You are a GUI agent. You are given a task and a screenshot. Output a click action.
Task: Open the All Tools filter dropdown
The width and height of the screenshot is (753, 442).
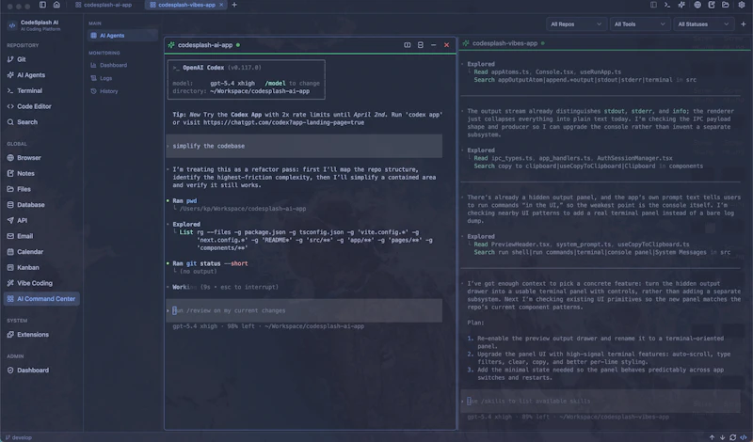click(x=640, y=24)
